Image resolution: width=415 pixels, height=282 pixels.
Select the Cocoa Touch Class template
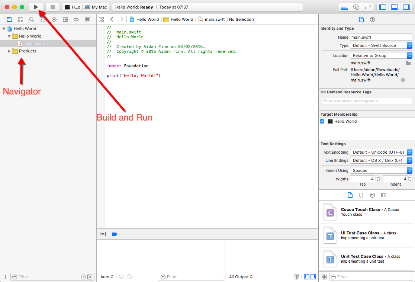click(x=367, y=212)
